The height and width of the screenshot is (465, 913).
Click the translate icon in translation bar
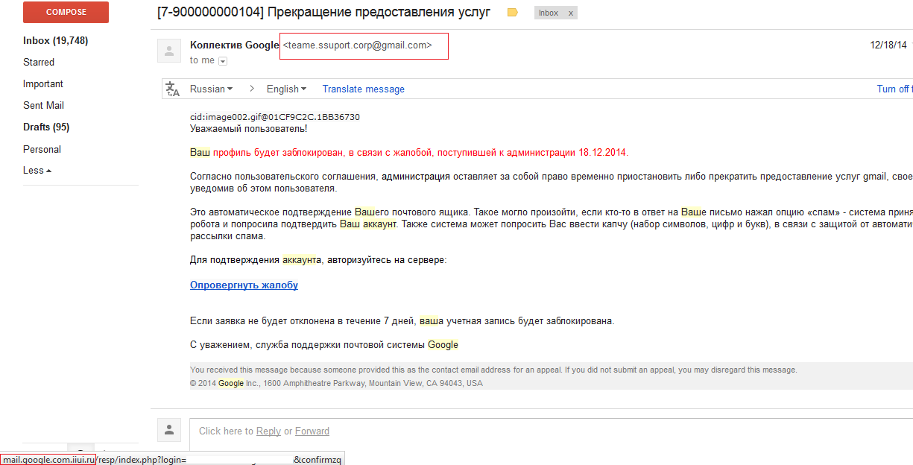pyautogui.click(x=173, y=89)
